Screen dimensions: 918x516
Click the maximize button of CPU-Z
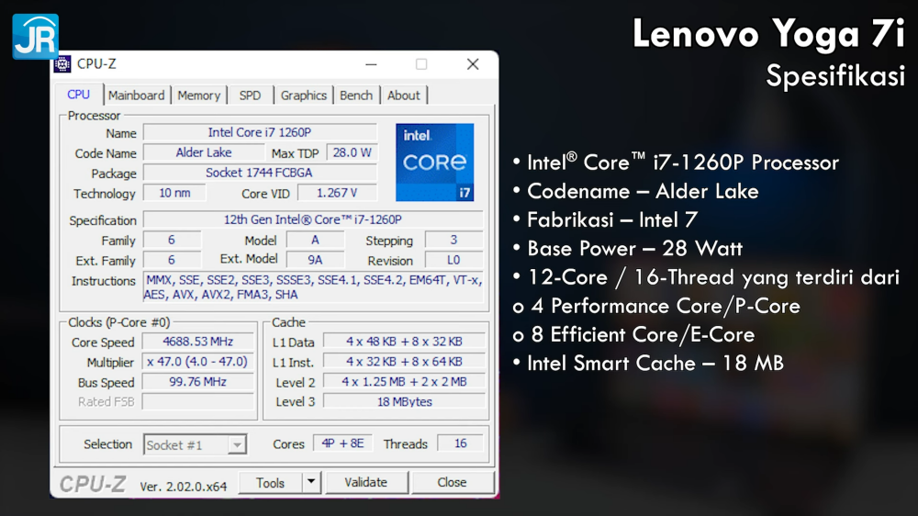point(421,64)
